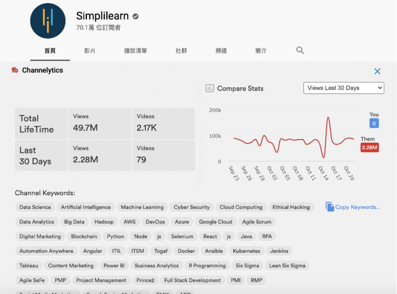Click the Simplilearn channel avatar logo

pos(48,21)
